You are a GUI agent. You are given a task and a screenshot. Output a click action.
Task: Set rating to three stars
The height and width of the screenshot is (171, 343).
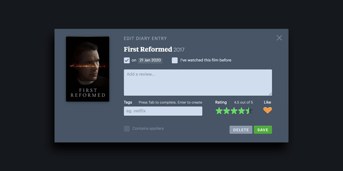click(x=234, y=111)
